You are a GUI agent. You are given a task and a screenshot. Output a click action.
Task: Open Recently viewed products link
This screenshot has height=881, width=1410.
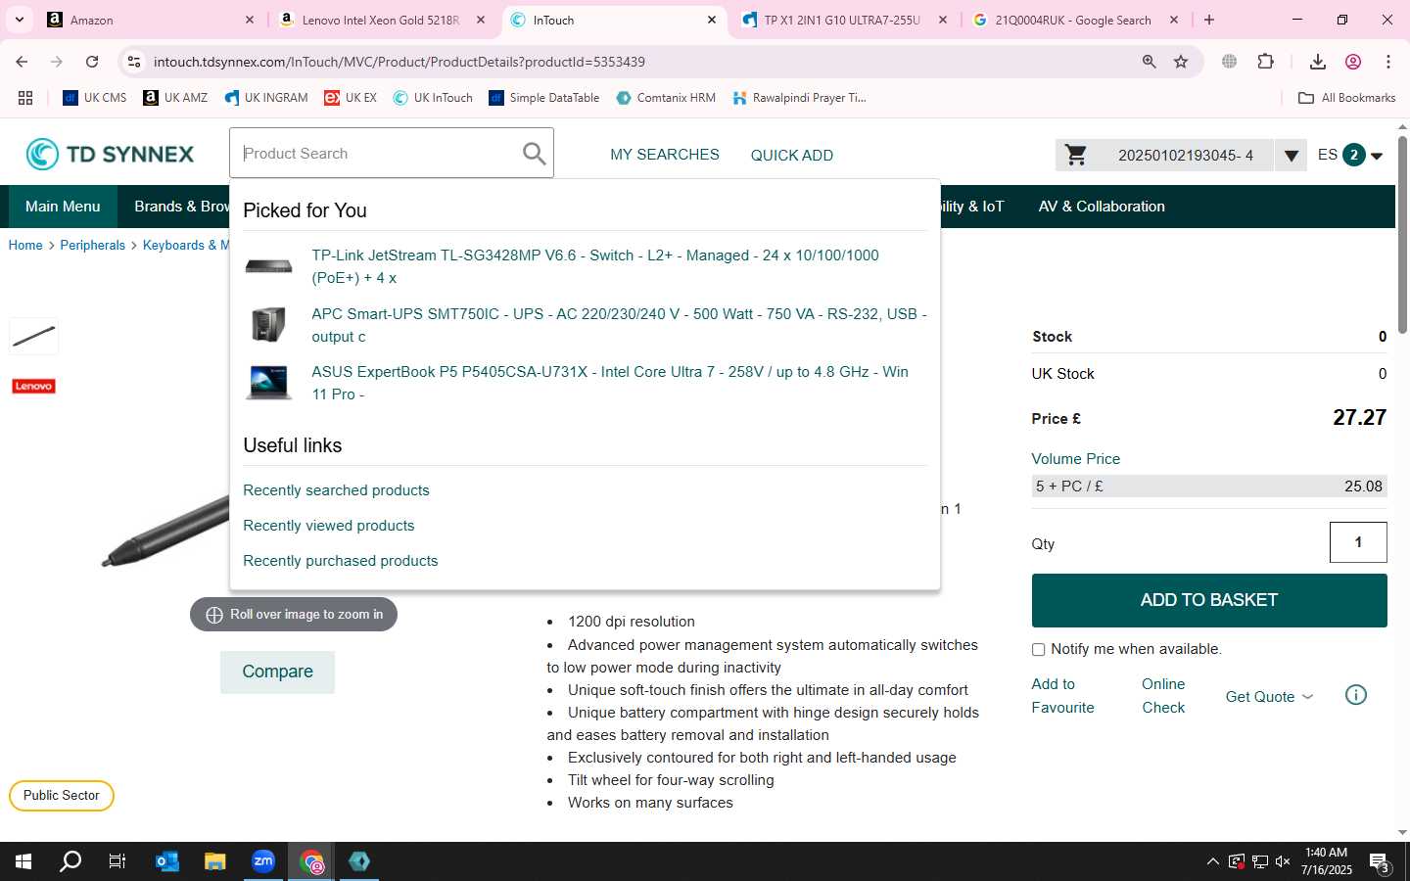[x=328, y=526]
